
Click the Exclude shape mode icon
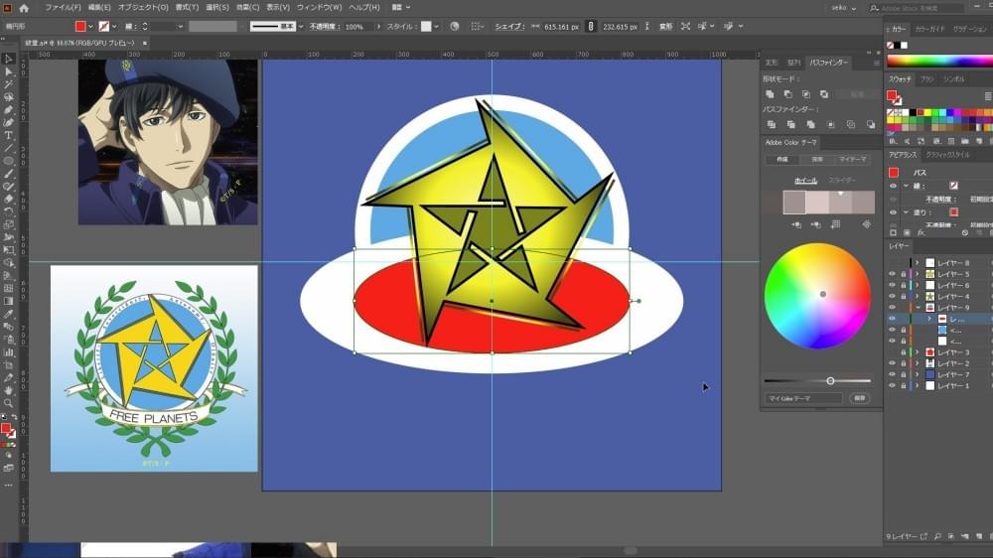(x=824, y=93)
